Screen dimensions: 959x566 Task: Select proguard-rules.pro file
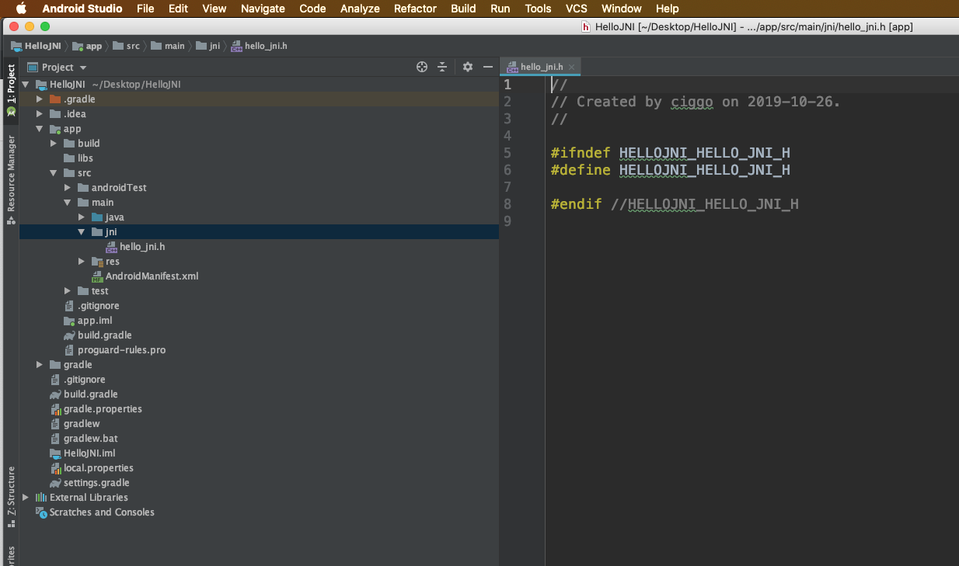[x=115, y=350]
